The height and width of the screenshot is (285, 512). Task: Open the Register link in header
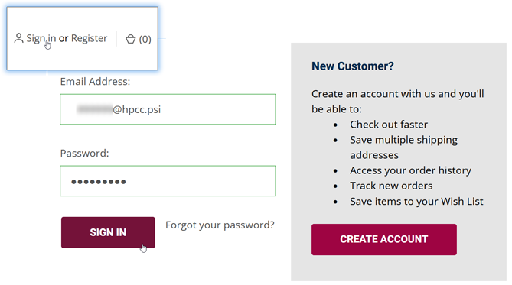[89, 38]
